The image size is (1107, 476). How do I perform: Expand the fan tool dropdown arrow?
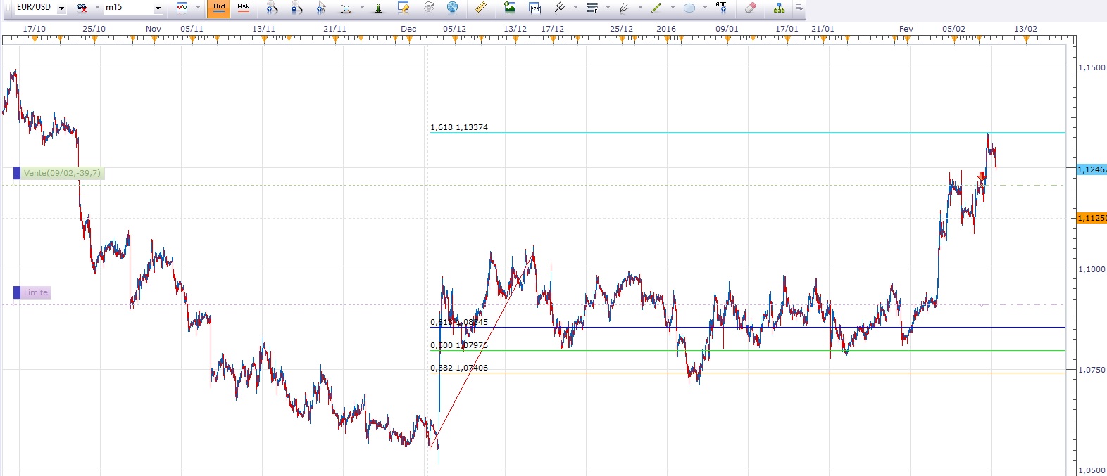click(640, 7)
